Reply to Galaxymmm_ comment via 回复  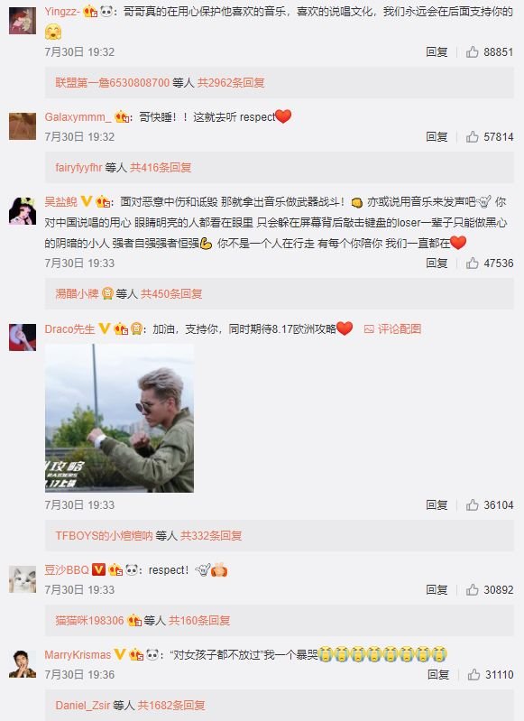coord(437,136)
